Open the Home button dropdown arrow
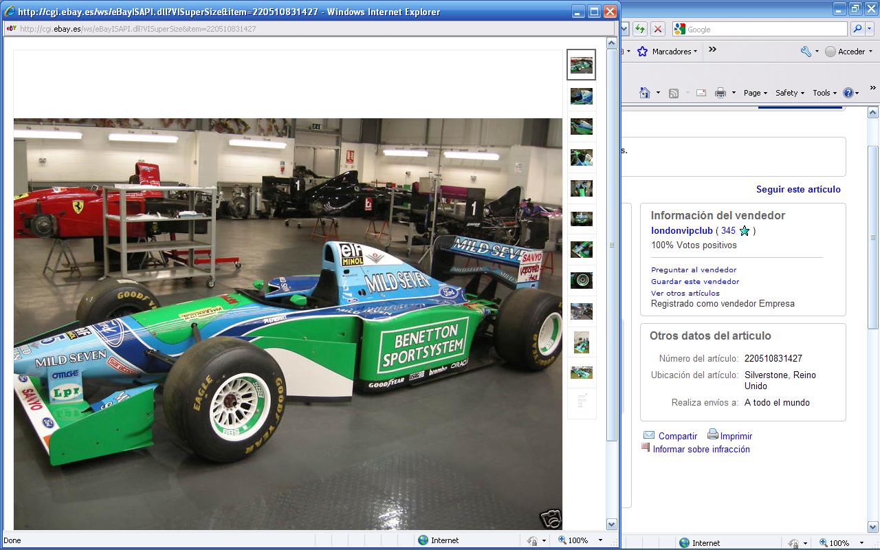 point(658,93)
